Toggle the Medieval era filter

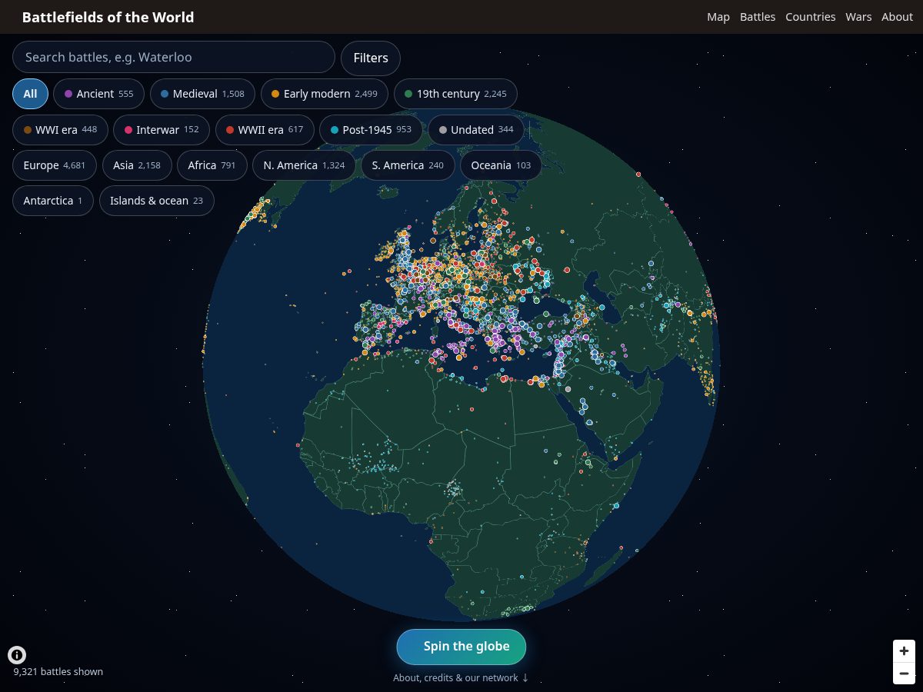[202, 94]
